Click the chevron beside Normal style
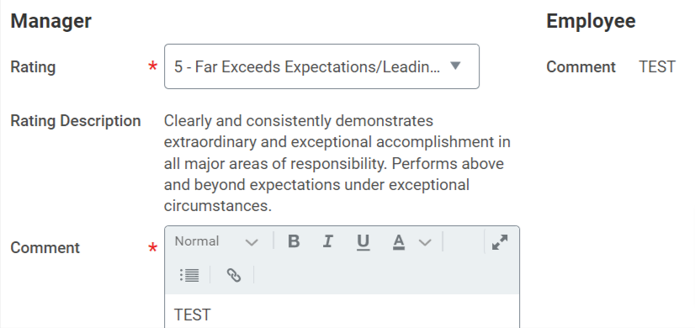 click(x=252, y=242)
